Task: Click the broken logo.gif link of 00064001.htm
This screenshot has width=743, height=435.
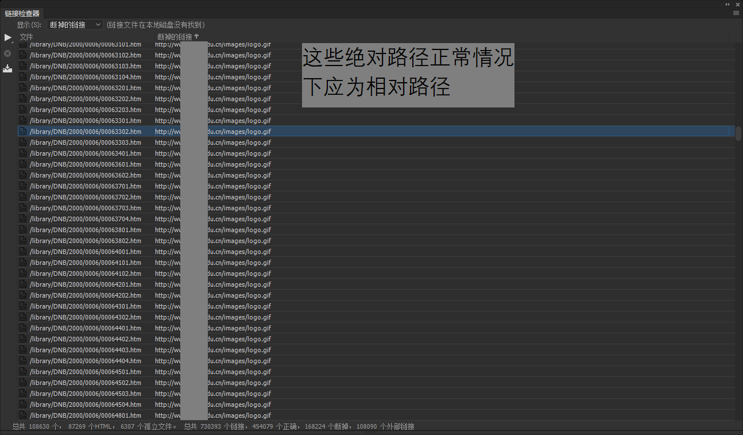Action: point(213,252)
